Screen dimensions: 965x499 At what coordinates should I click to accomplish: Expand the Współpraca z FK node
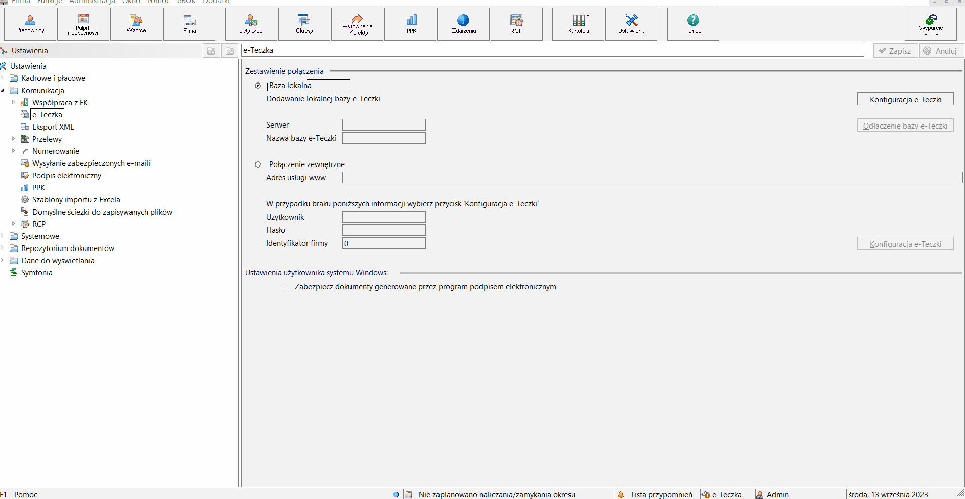point(14,102)
